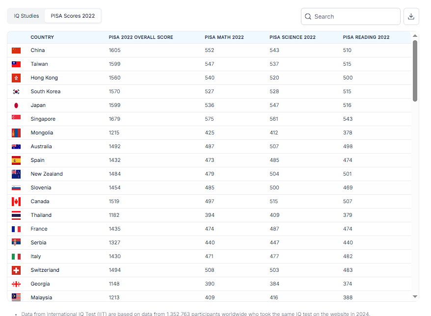
Task: Click the Search input field
Action: coord(350,17)
